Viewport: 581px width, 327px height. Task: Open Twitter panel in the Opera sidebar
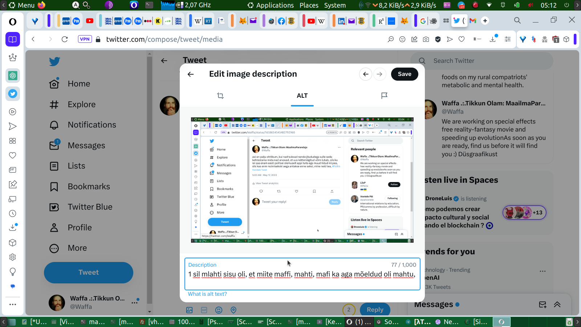pyautogui.click(x=13, y=94)
